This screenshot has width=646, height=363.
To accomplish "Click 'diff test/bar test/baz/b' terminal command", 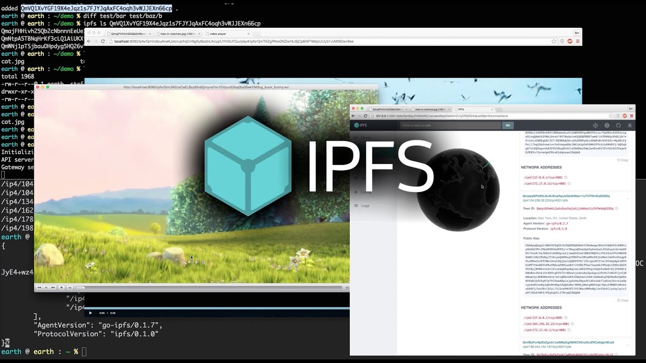I will (x=123, y=16).
